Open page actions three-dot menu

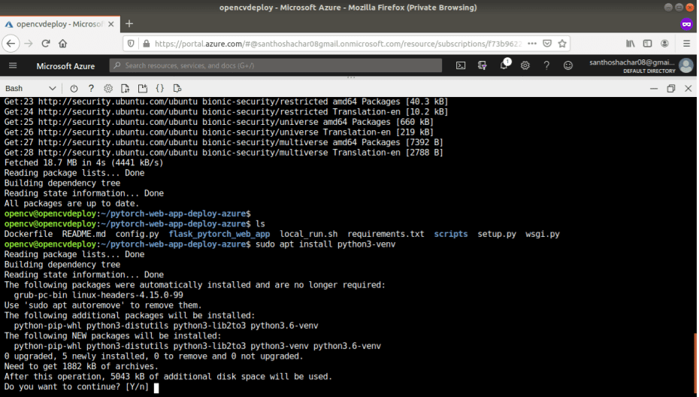532,44
